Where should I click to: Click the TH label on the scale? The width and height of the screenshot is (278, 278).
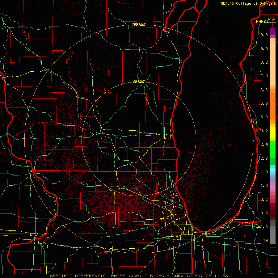(x=265, y=241)
